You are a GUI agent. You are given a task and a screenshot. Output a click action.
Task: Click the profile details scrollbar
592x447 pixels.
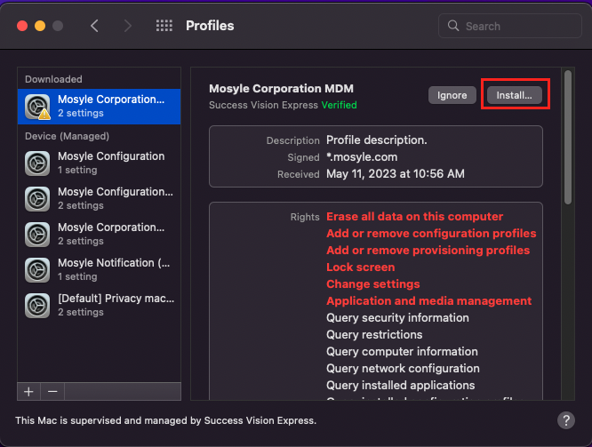[x=568, y=138]
